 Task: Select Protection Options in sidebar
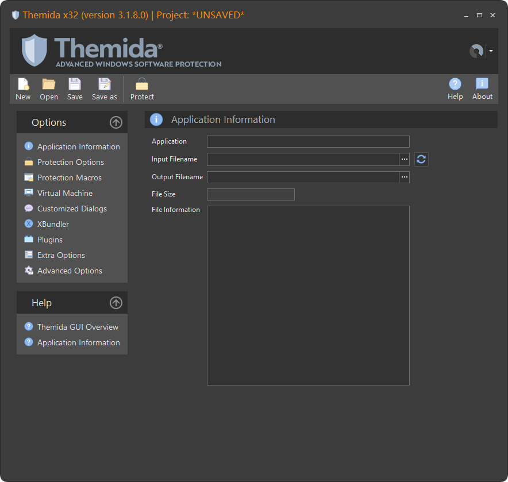pos(70,163)
